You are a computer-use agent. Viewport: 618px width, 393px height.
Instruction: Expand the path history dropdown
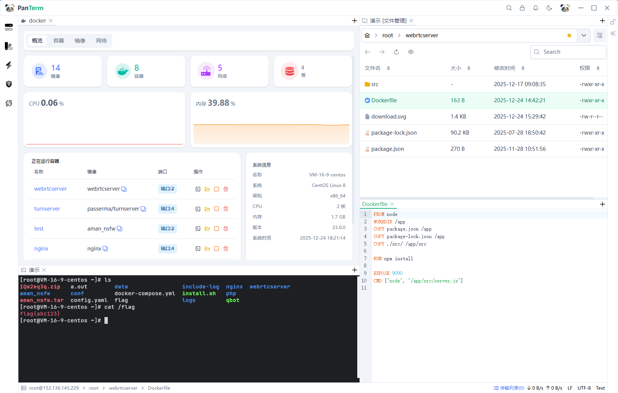tap(583, 35)
